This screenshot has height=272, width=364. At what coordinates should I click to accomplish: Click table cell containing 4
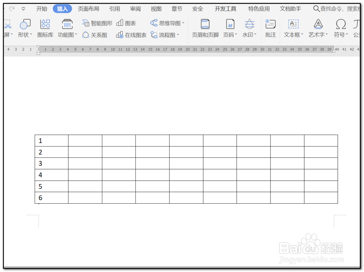click(x=52, y=175)
